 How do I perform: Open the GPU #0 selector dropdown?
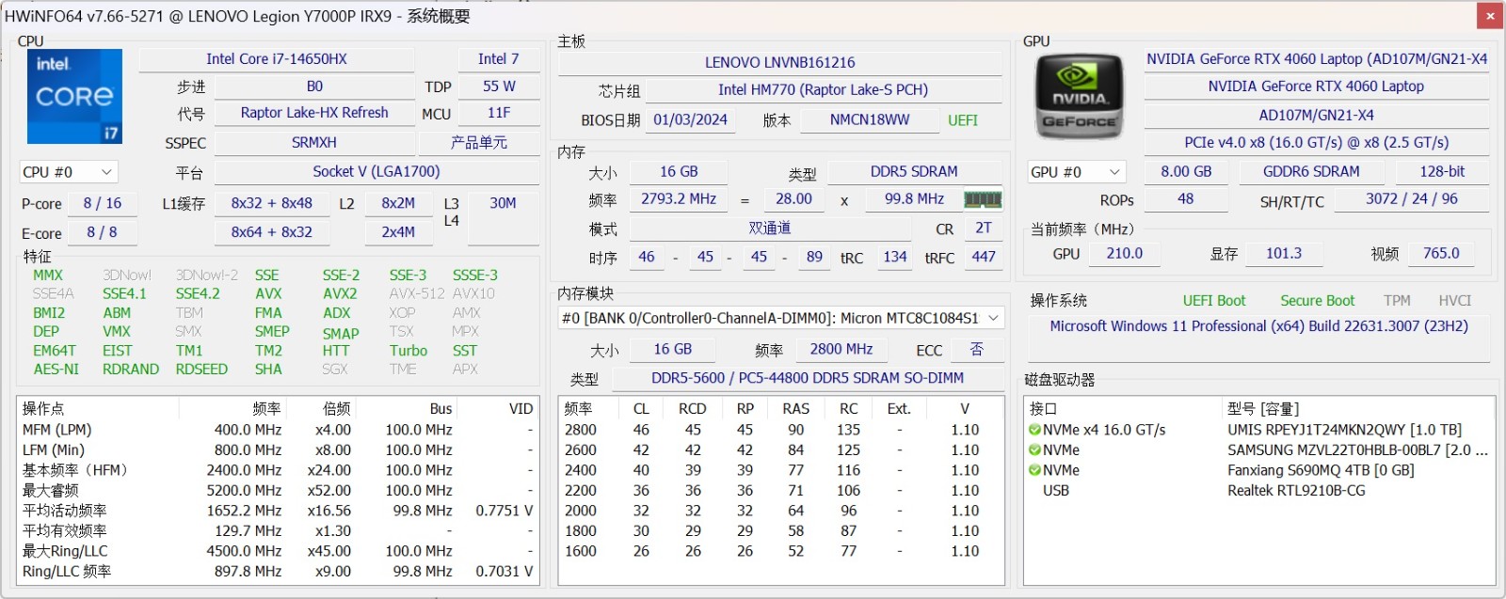1077,172
